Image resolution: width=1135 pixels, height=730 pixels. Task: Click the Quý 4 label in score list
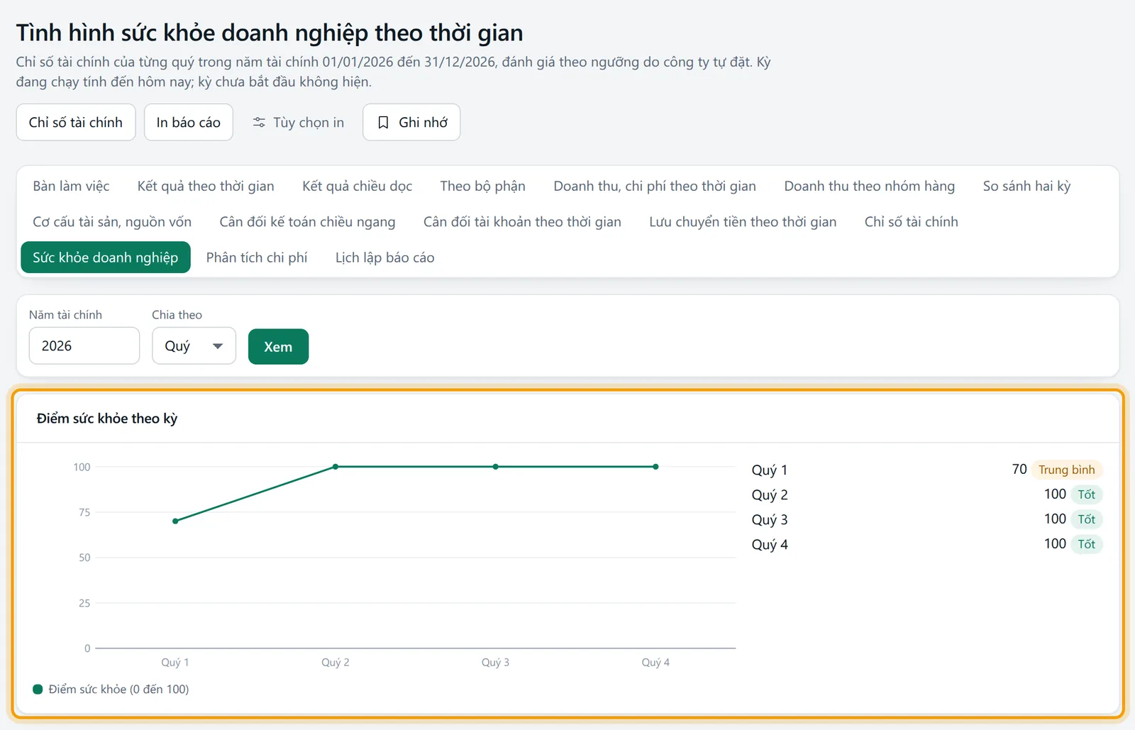[x=770, y=544]
